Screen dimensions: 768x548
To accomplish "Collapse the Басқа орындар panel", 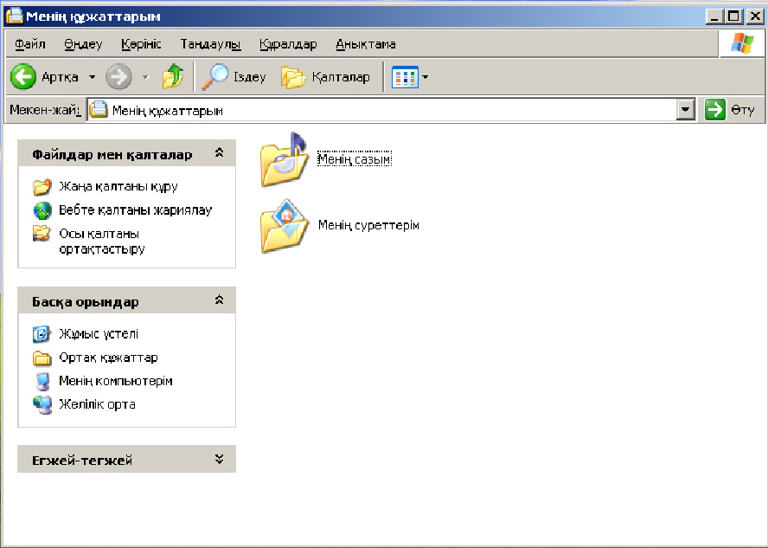I will coord(220,300).
